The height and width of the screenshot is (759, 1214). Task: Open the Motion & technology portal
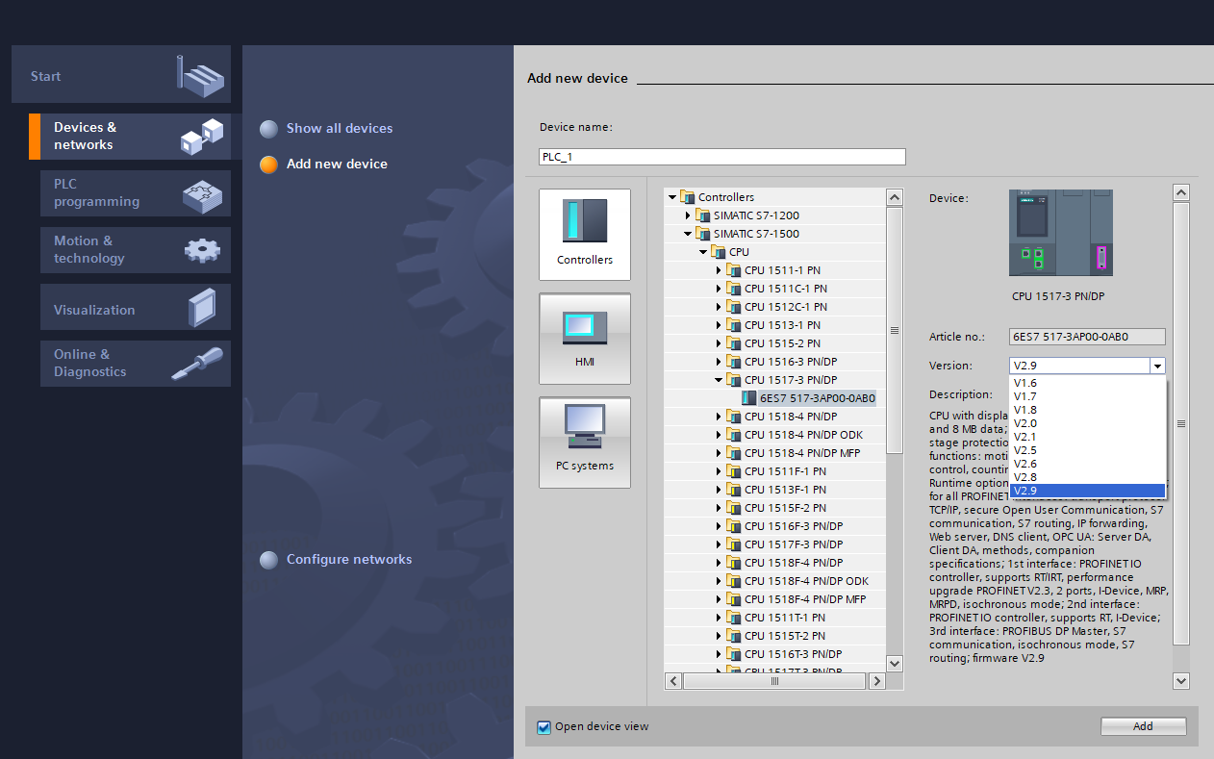[136, 250]
